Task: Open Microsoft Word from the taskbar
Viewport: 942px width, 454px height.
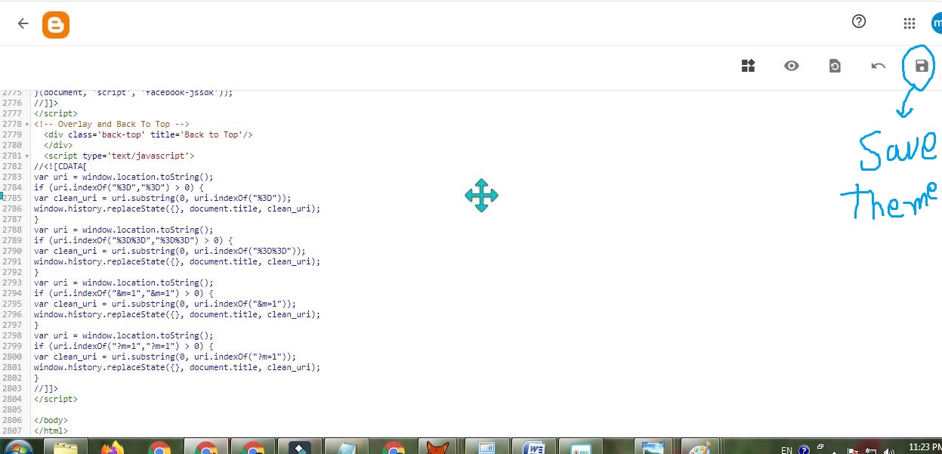Action: click(x=534, y=447)
